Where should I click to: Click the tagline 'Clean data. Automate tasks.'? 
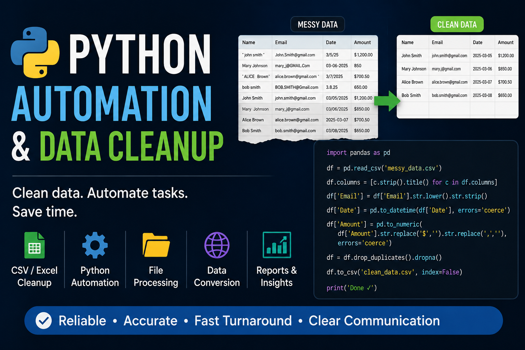tap(100, 193)
